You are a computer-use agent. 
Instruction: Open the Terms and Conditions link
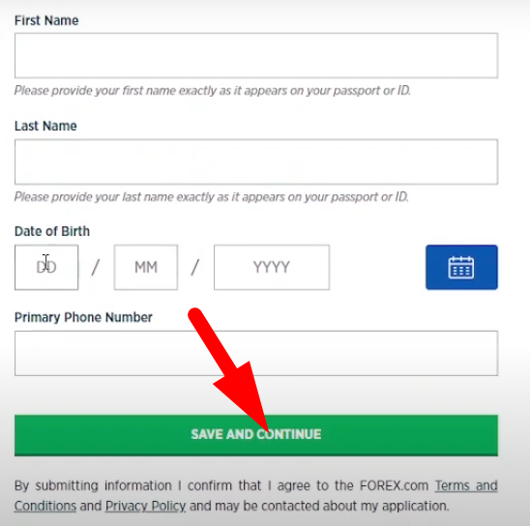[x=256, y=496]
